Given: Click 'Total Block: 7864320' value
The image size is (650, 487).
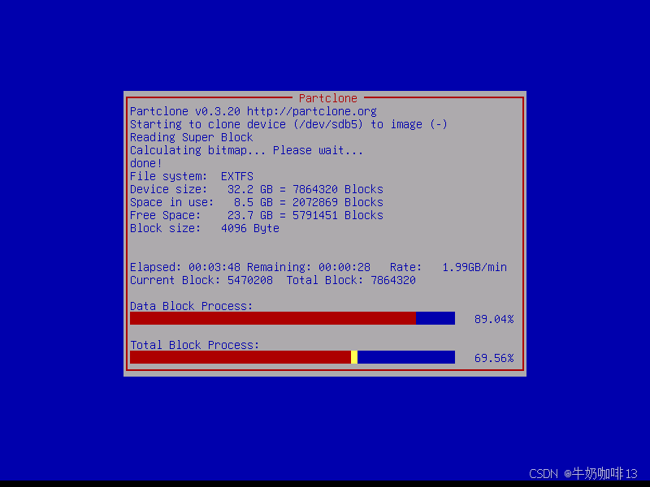Looking at the screenshot, I should click(351, 280).
